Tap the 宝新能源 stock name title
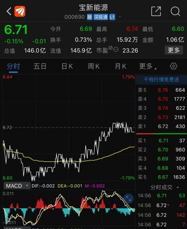The image size is (187, 229). pos(93,7)
